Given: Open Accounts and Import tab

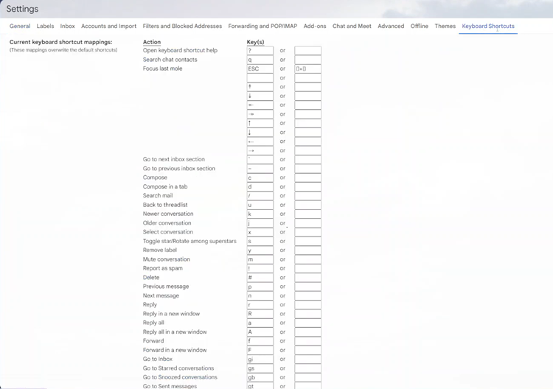Looking at the screenshot, I should tap(108, 27).
